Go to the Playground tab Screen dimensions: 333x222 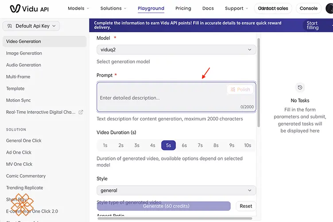pyautogui.click(x=151, y=8)
